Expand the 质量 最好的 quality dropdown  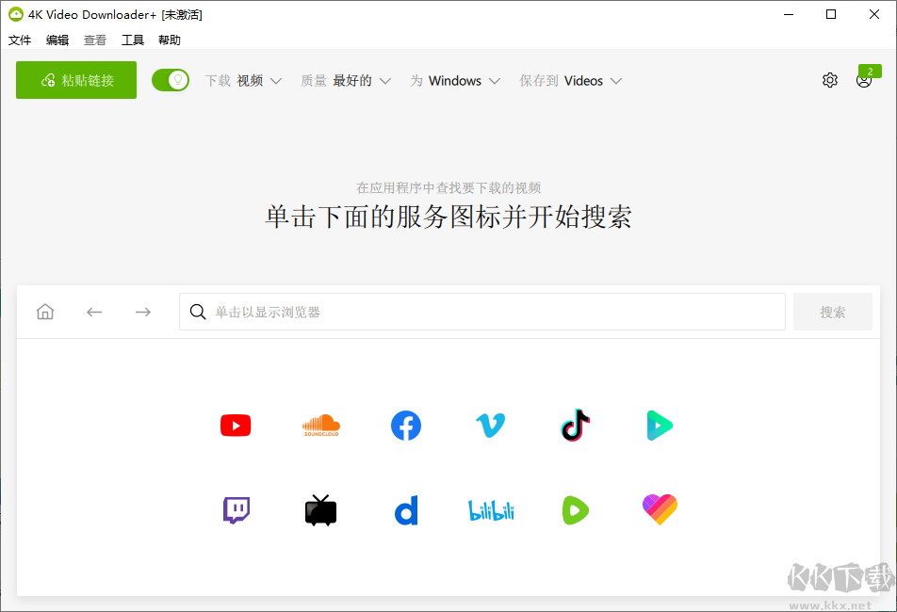coord(346,81)
